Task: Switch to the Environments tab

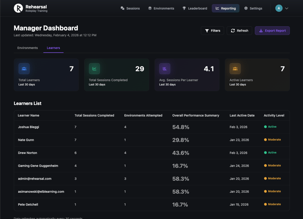Action: coord(28,48)
